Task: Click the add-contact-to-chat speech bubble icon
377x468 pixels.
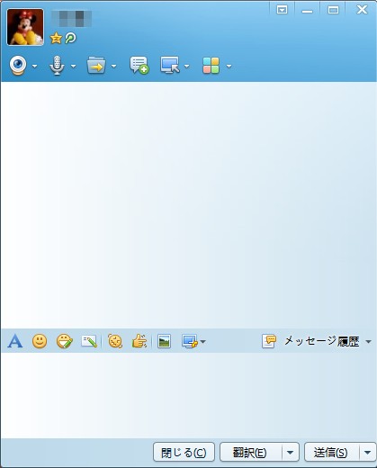Action: point(139,65)
